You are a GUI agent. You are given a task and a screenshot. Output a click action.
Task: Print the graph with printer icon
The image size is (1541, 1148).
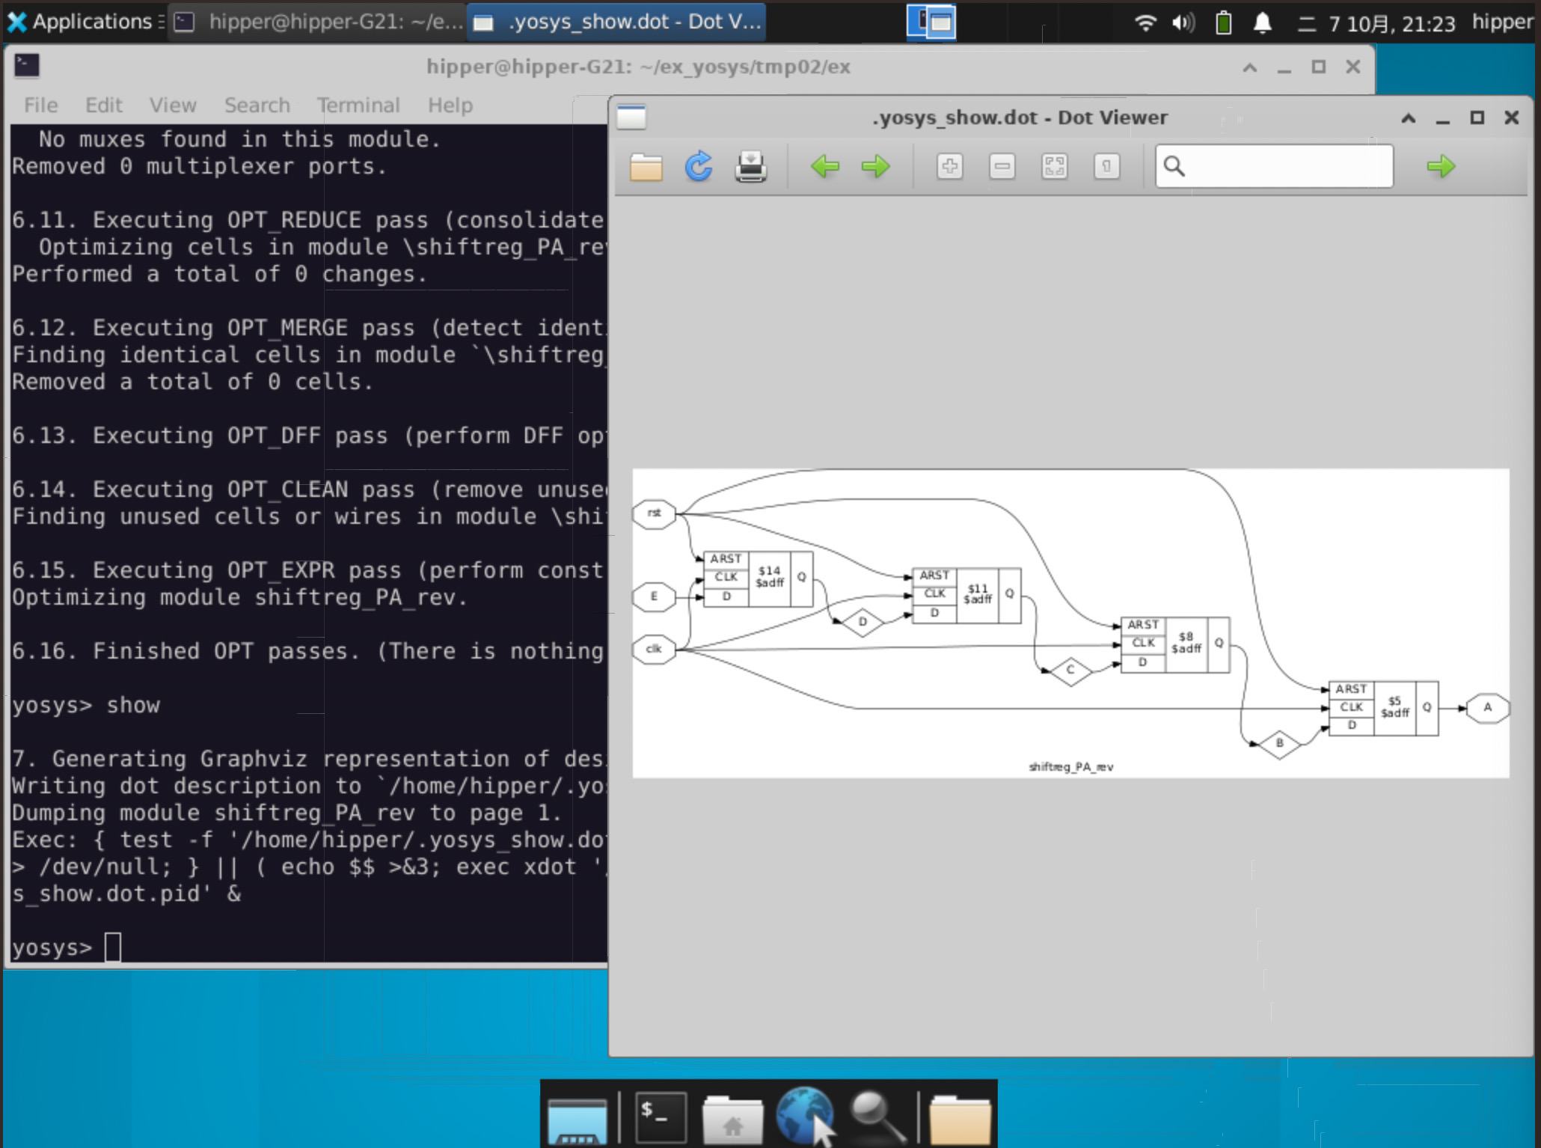pyautogui.click(x=750, y=166)
